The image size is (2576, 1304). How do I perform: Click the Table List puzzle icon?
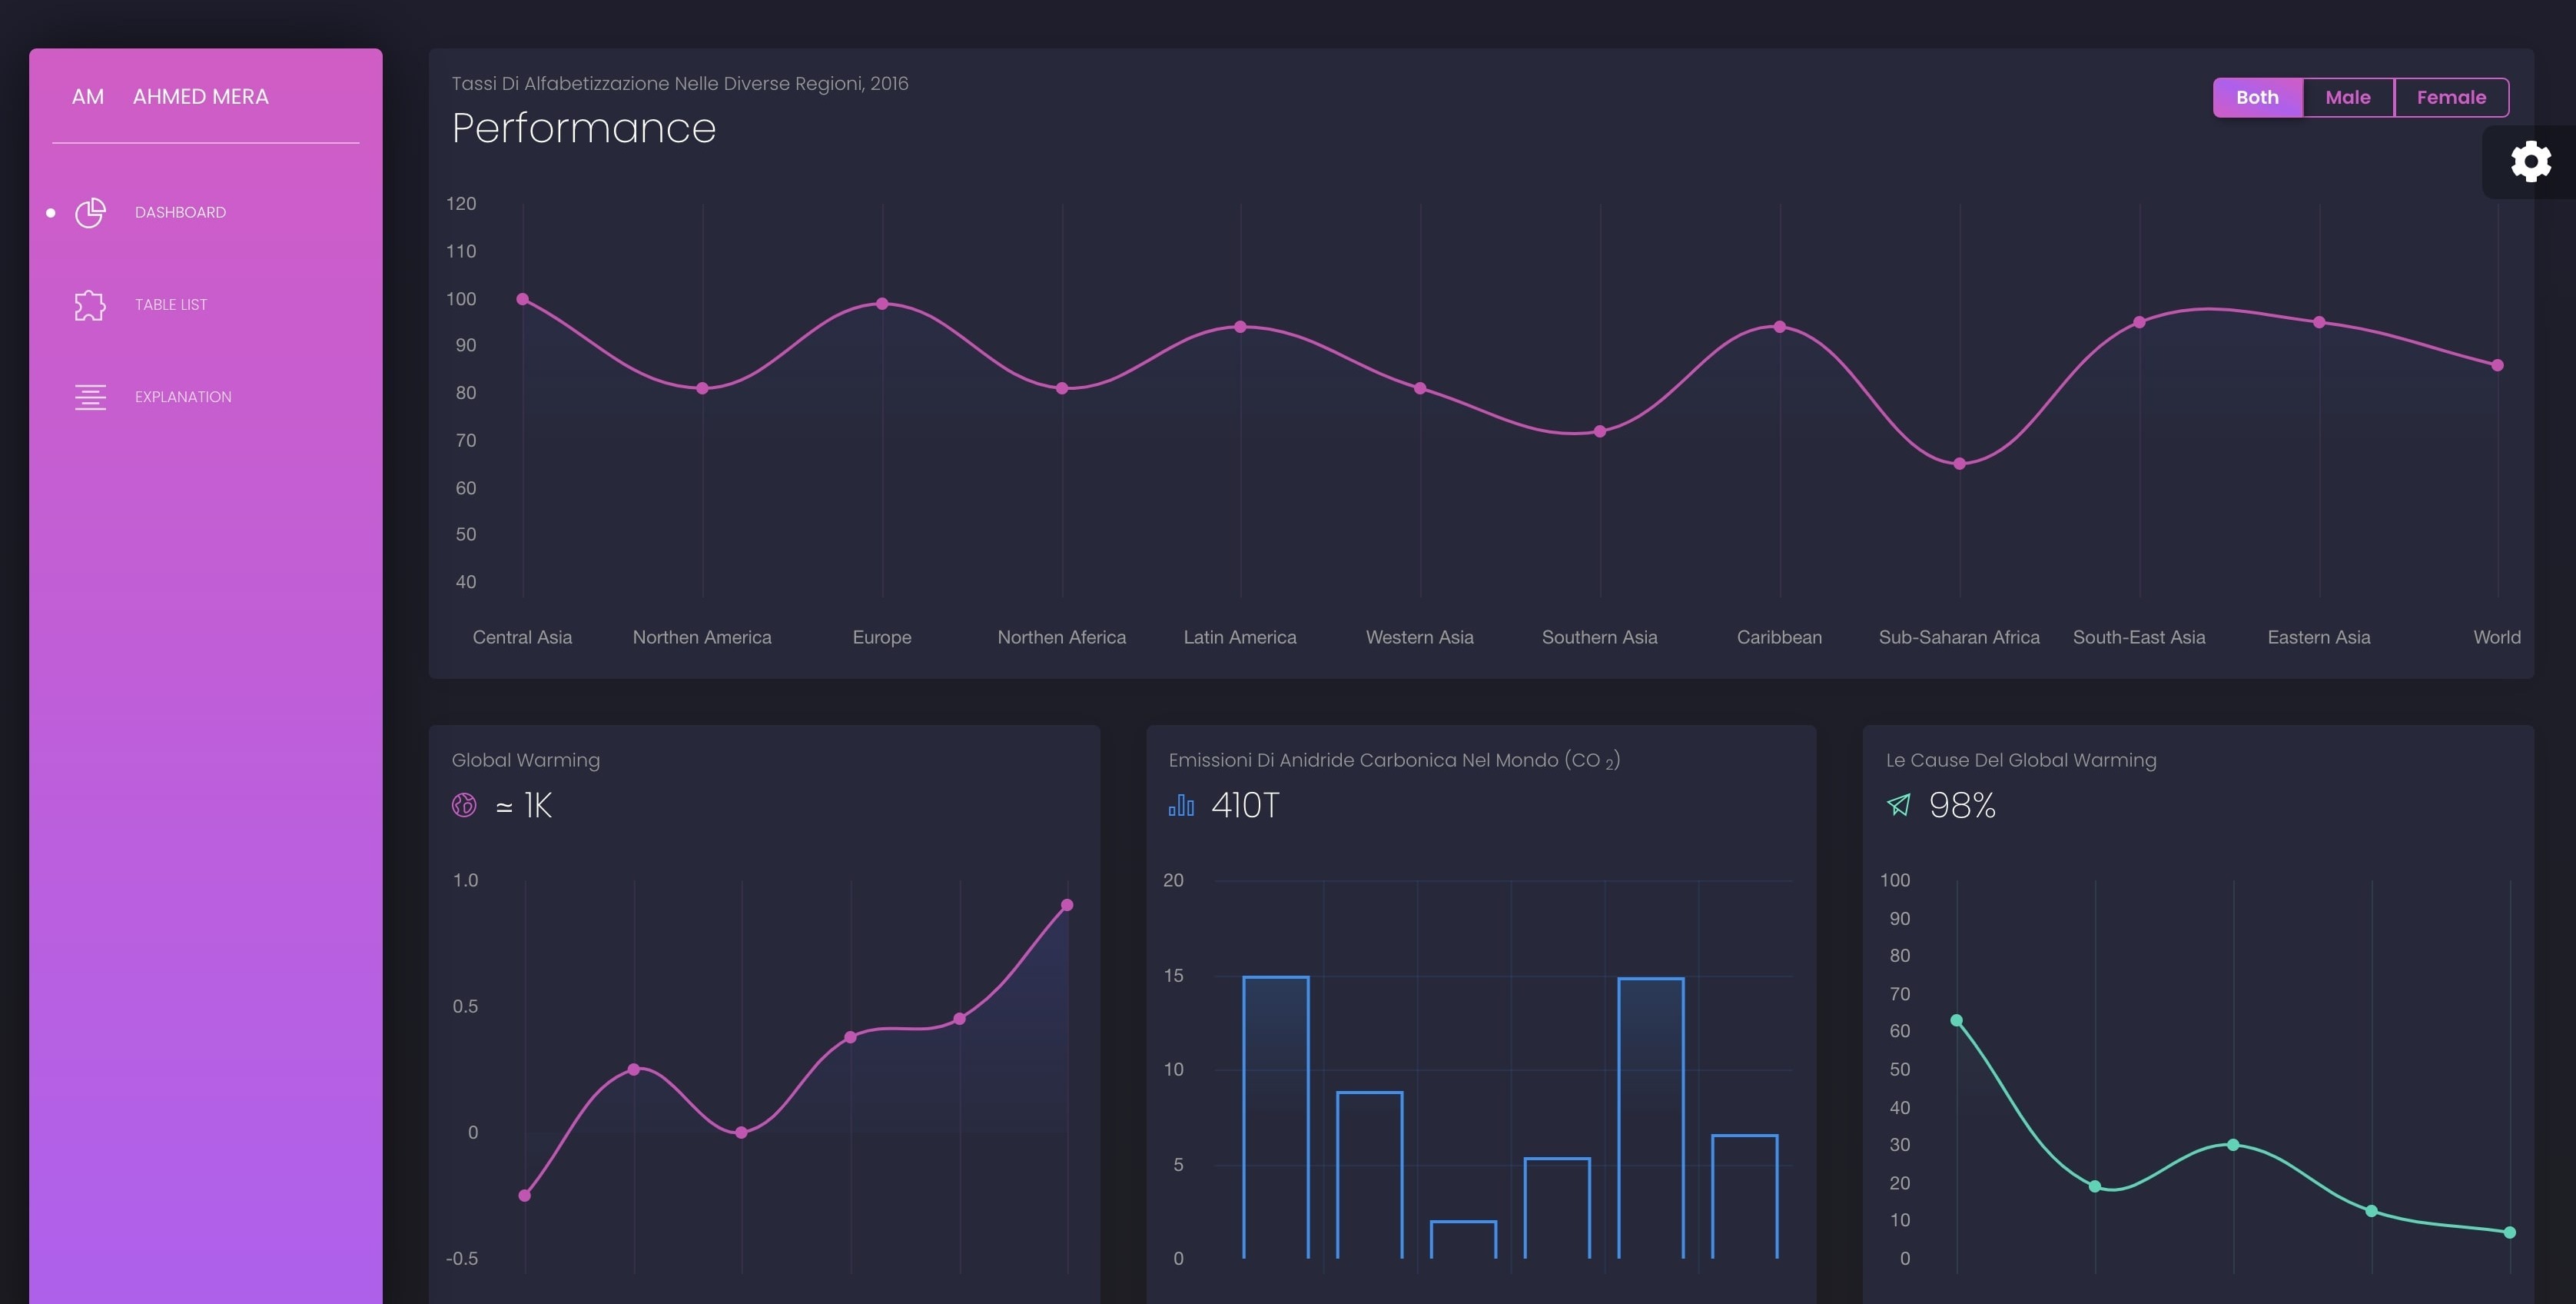pos(90,304)
